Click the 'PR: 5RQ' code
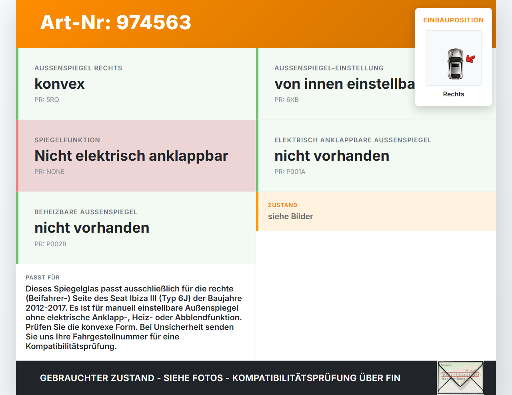 (47, 100)
